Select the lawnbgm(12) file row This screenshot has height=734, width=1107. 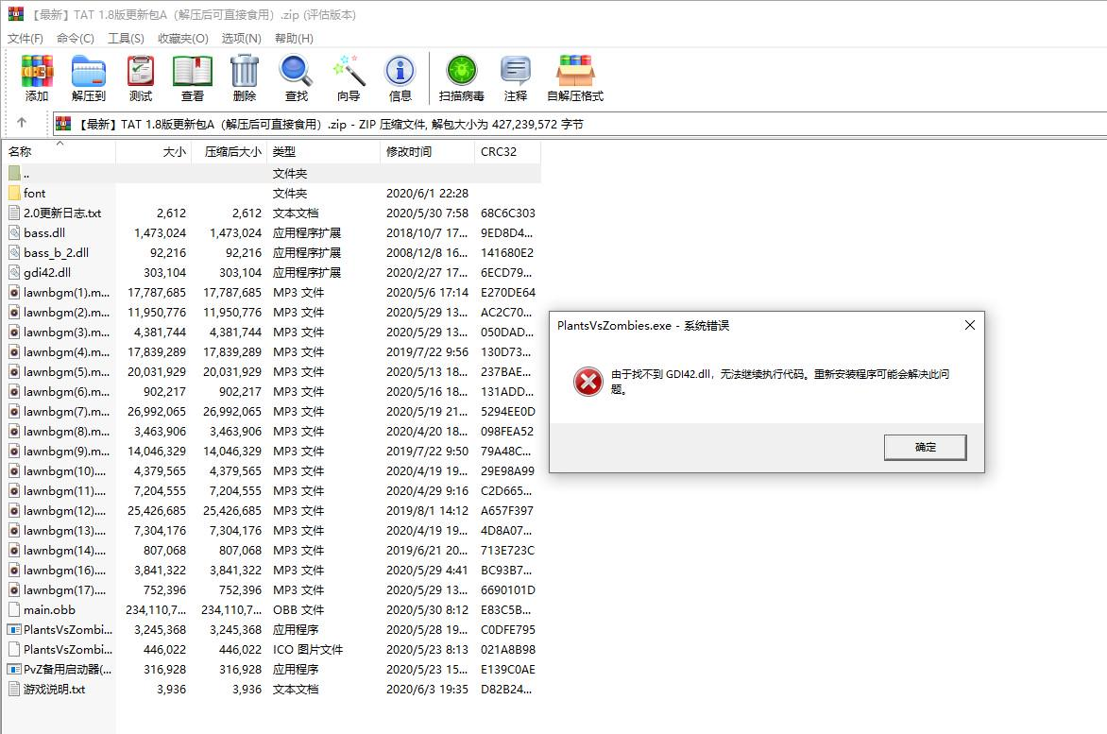[x=272, y=510]
